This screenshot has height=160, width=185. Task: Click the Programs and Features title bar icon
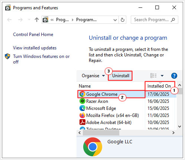(8, 7)
